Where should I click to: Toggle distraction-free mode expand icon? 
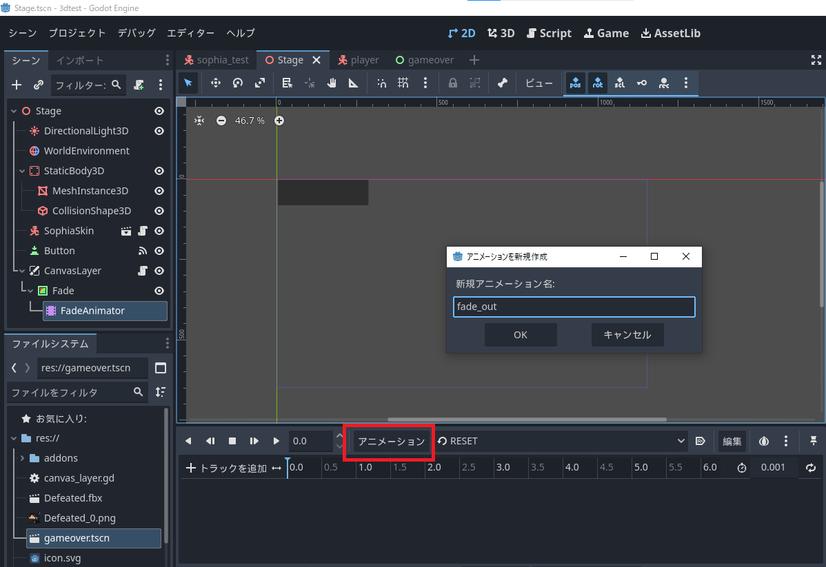816,60
